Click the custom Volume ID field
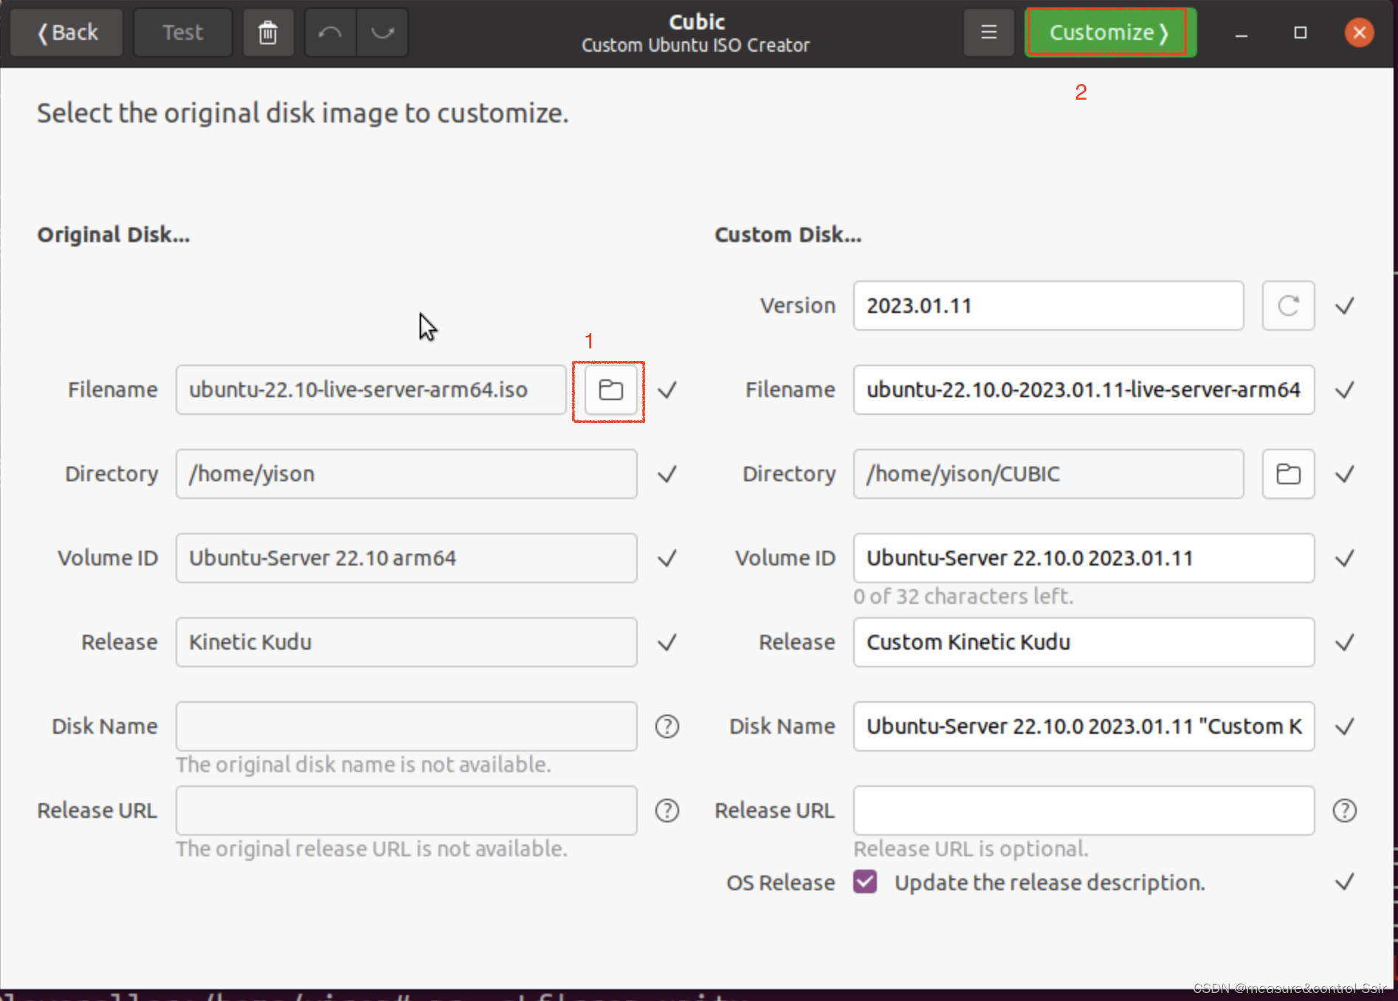This screenshot has width=1398, height=1001. (1084, 558)
